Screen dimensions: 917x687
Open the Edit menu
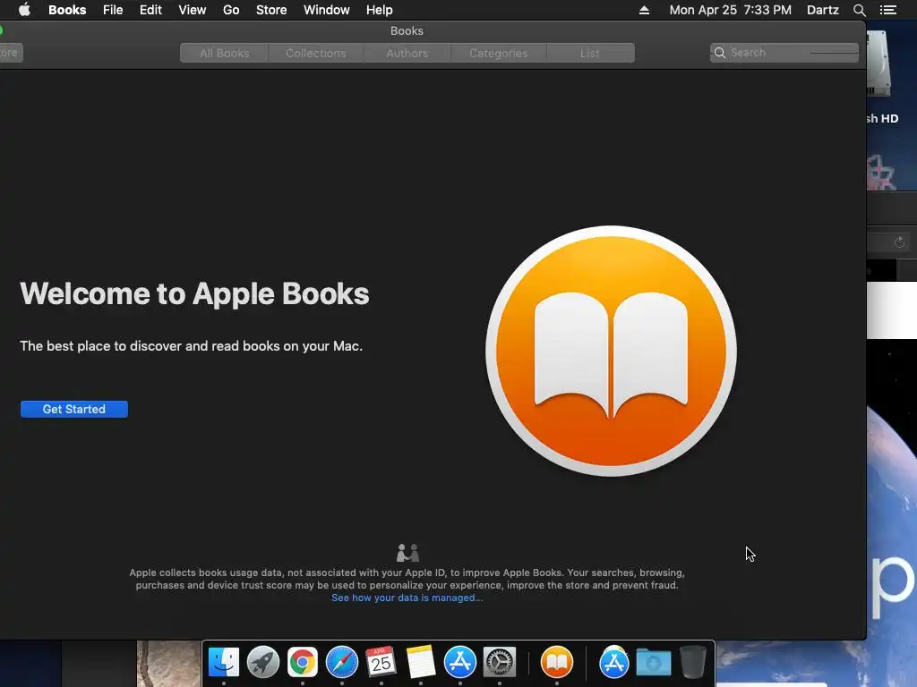[150, 10]
